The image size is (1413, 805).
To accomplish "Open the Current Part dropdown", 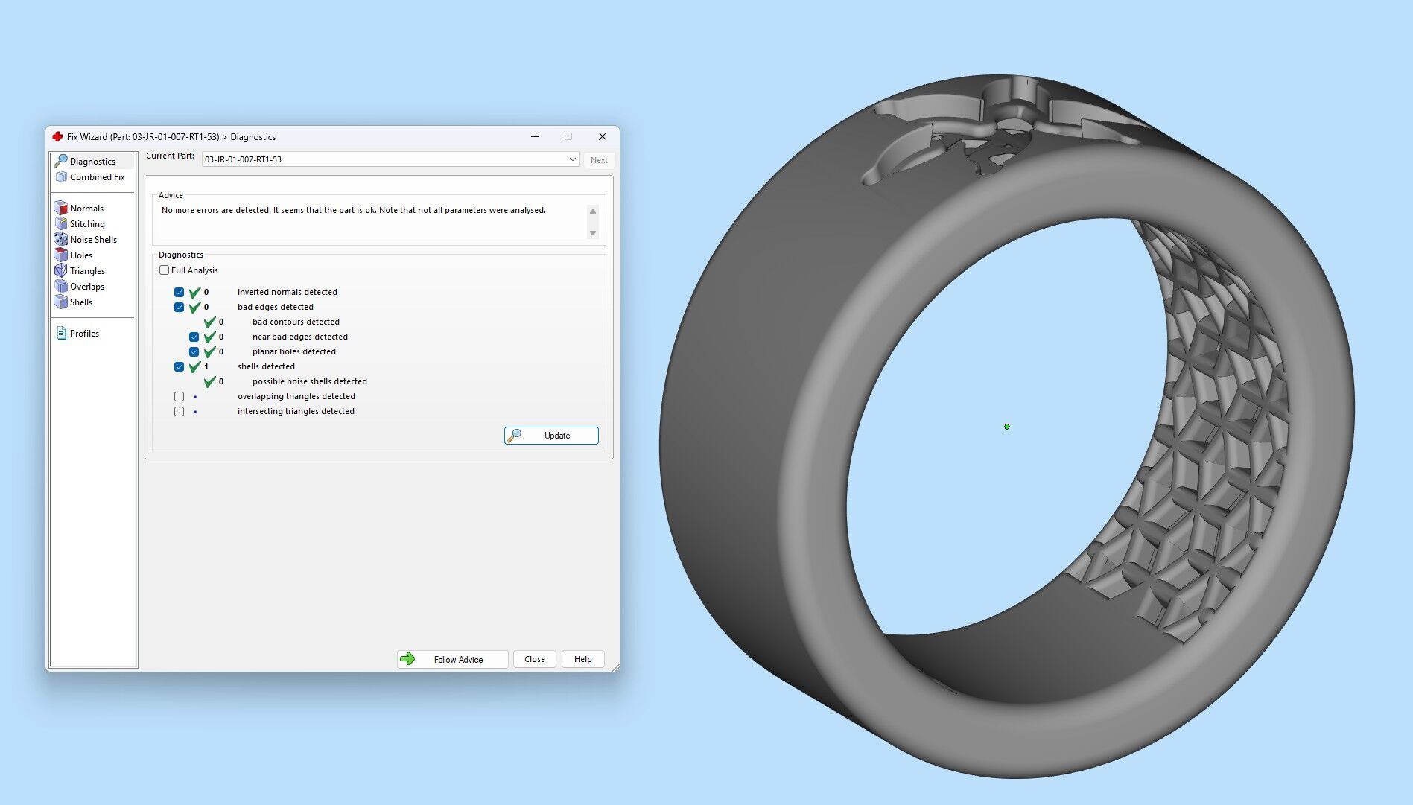I will [390, 159].
